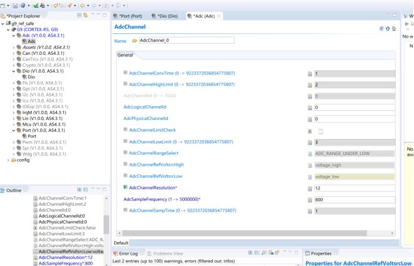Open dropdown next to back navigation arrow
Screen dimensions: 414x266
(88, 5)
